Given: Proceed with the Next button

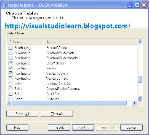Looking at the screenshot, I should [83, 127].
